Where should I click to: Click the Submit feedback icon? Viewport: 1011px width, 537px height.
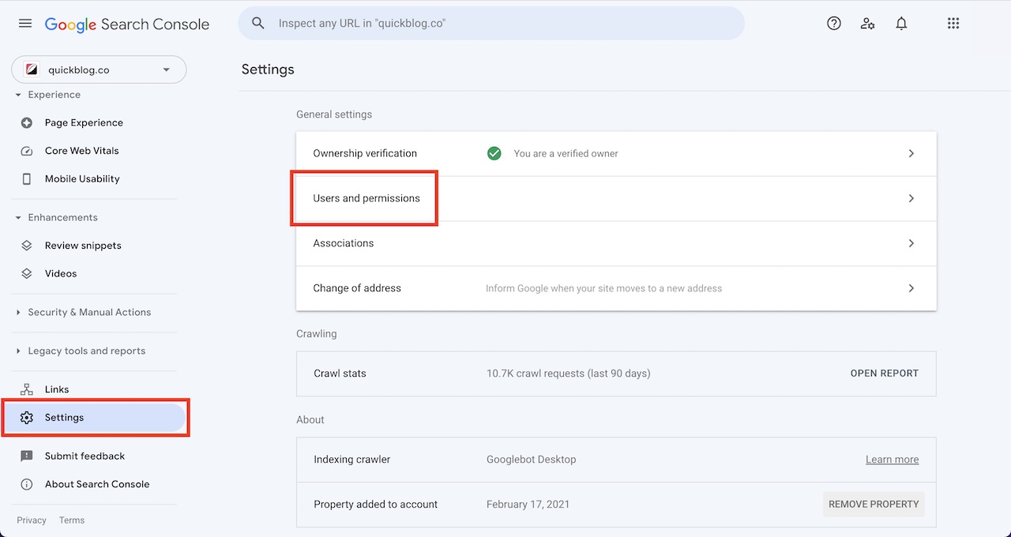coord(27,456)
